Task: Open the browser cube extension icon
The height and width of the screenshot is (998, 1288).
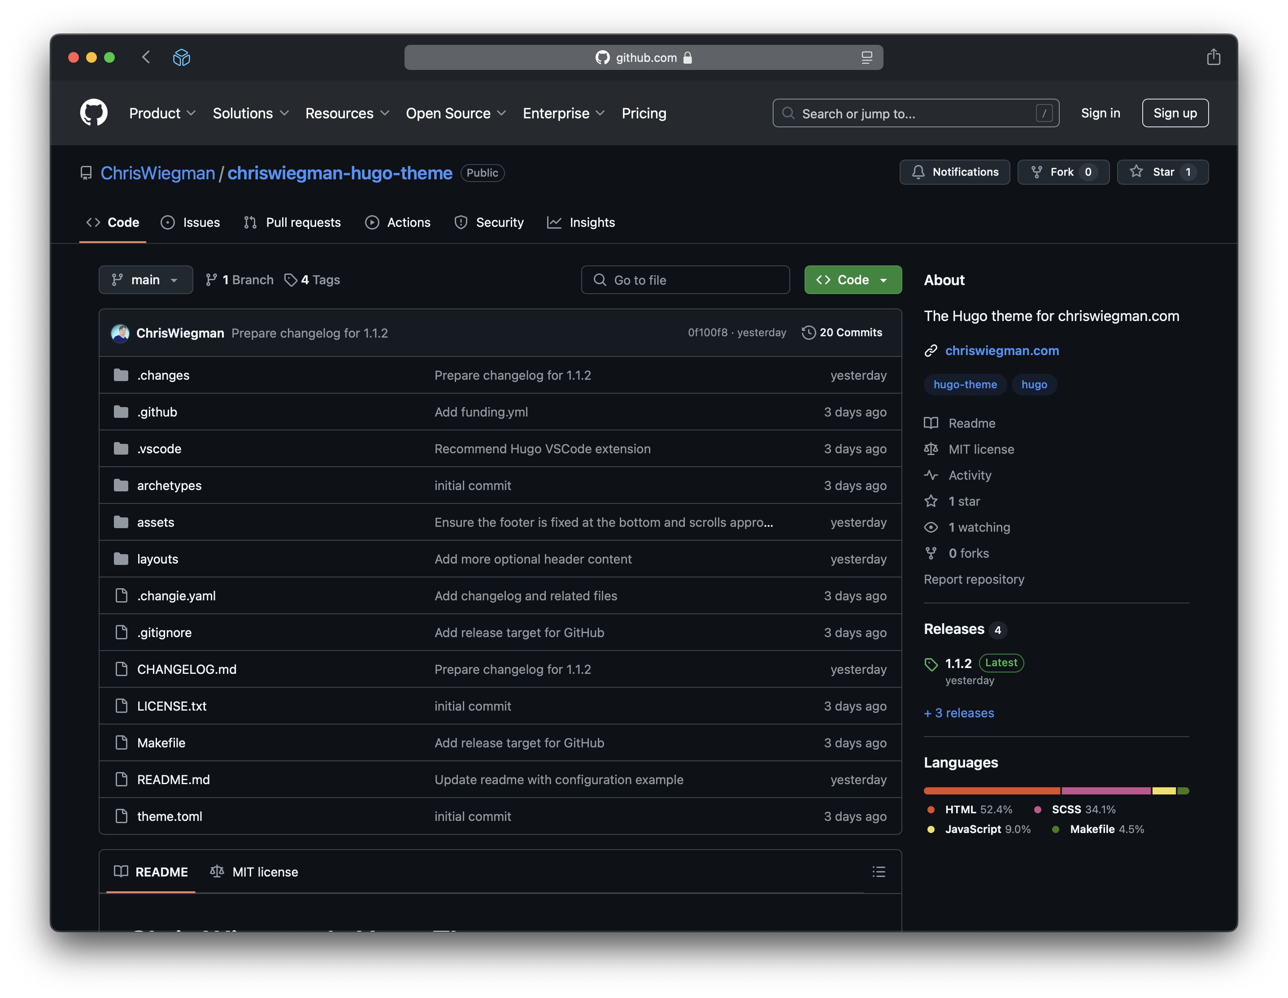Action: pos(182,57)
